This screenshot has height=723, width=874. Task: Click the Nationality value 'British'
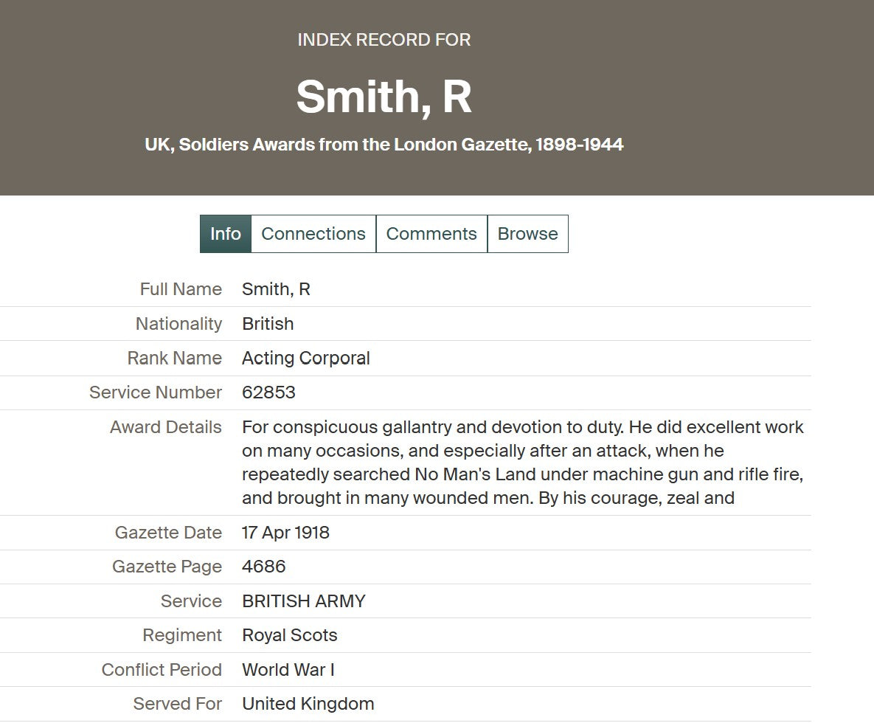point(268,324)
